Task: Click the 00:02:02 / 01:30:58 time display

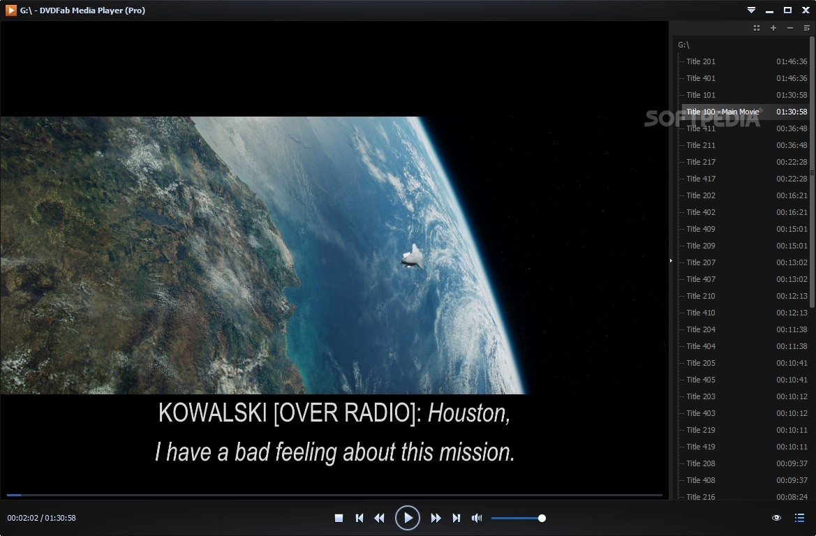Action: click(x=42, y=518)
